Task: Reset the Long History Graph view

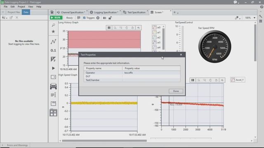Action: click(132, 28)
